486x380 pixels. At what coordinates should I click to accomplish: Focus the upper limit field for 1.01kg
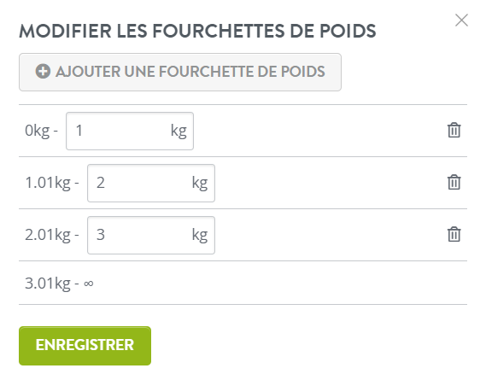coord(151,184)
